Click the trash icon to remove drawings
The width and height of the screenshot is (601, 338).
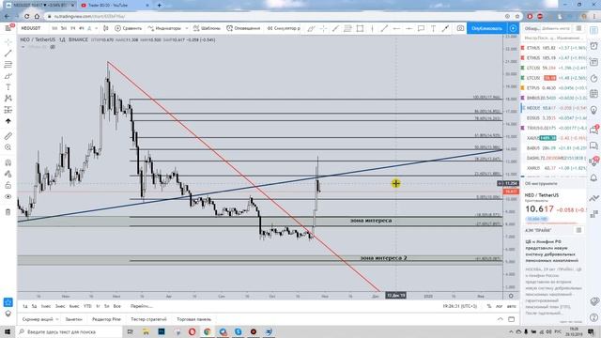point(8,212)
